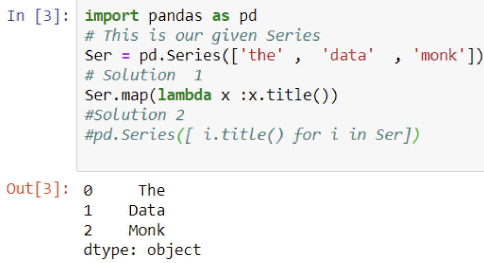This screenshot has height=263, width=484.
Task: Click the variable name Ser being assigned
Action: pos(98,55)
